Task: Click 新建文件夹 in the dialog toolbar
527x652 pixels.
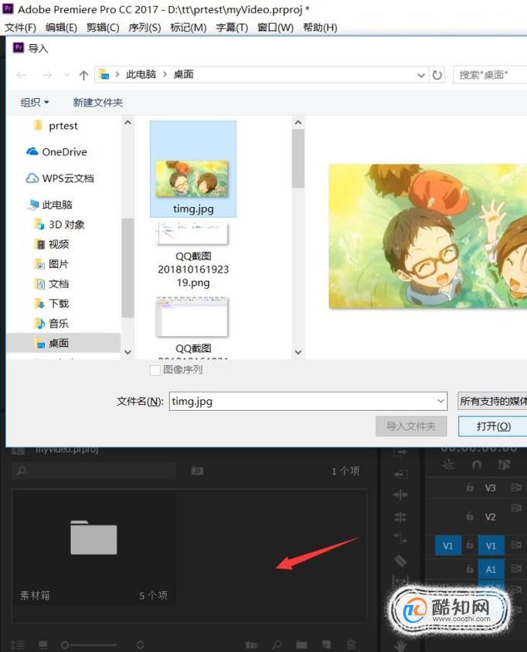Action: 97,102
